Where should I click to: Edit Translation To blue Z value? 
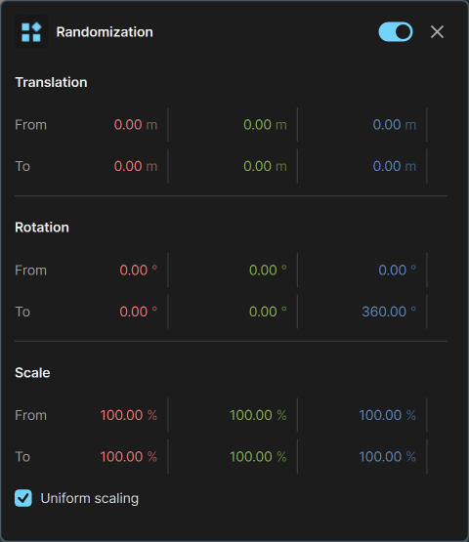click(x=395, y=166)
